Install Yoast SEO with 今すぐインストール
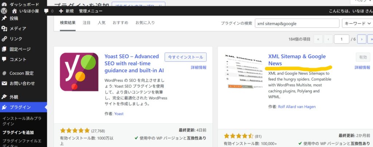373x147 pixels. pos(185,57)
